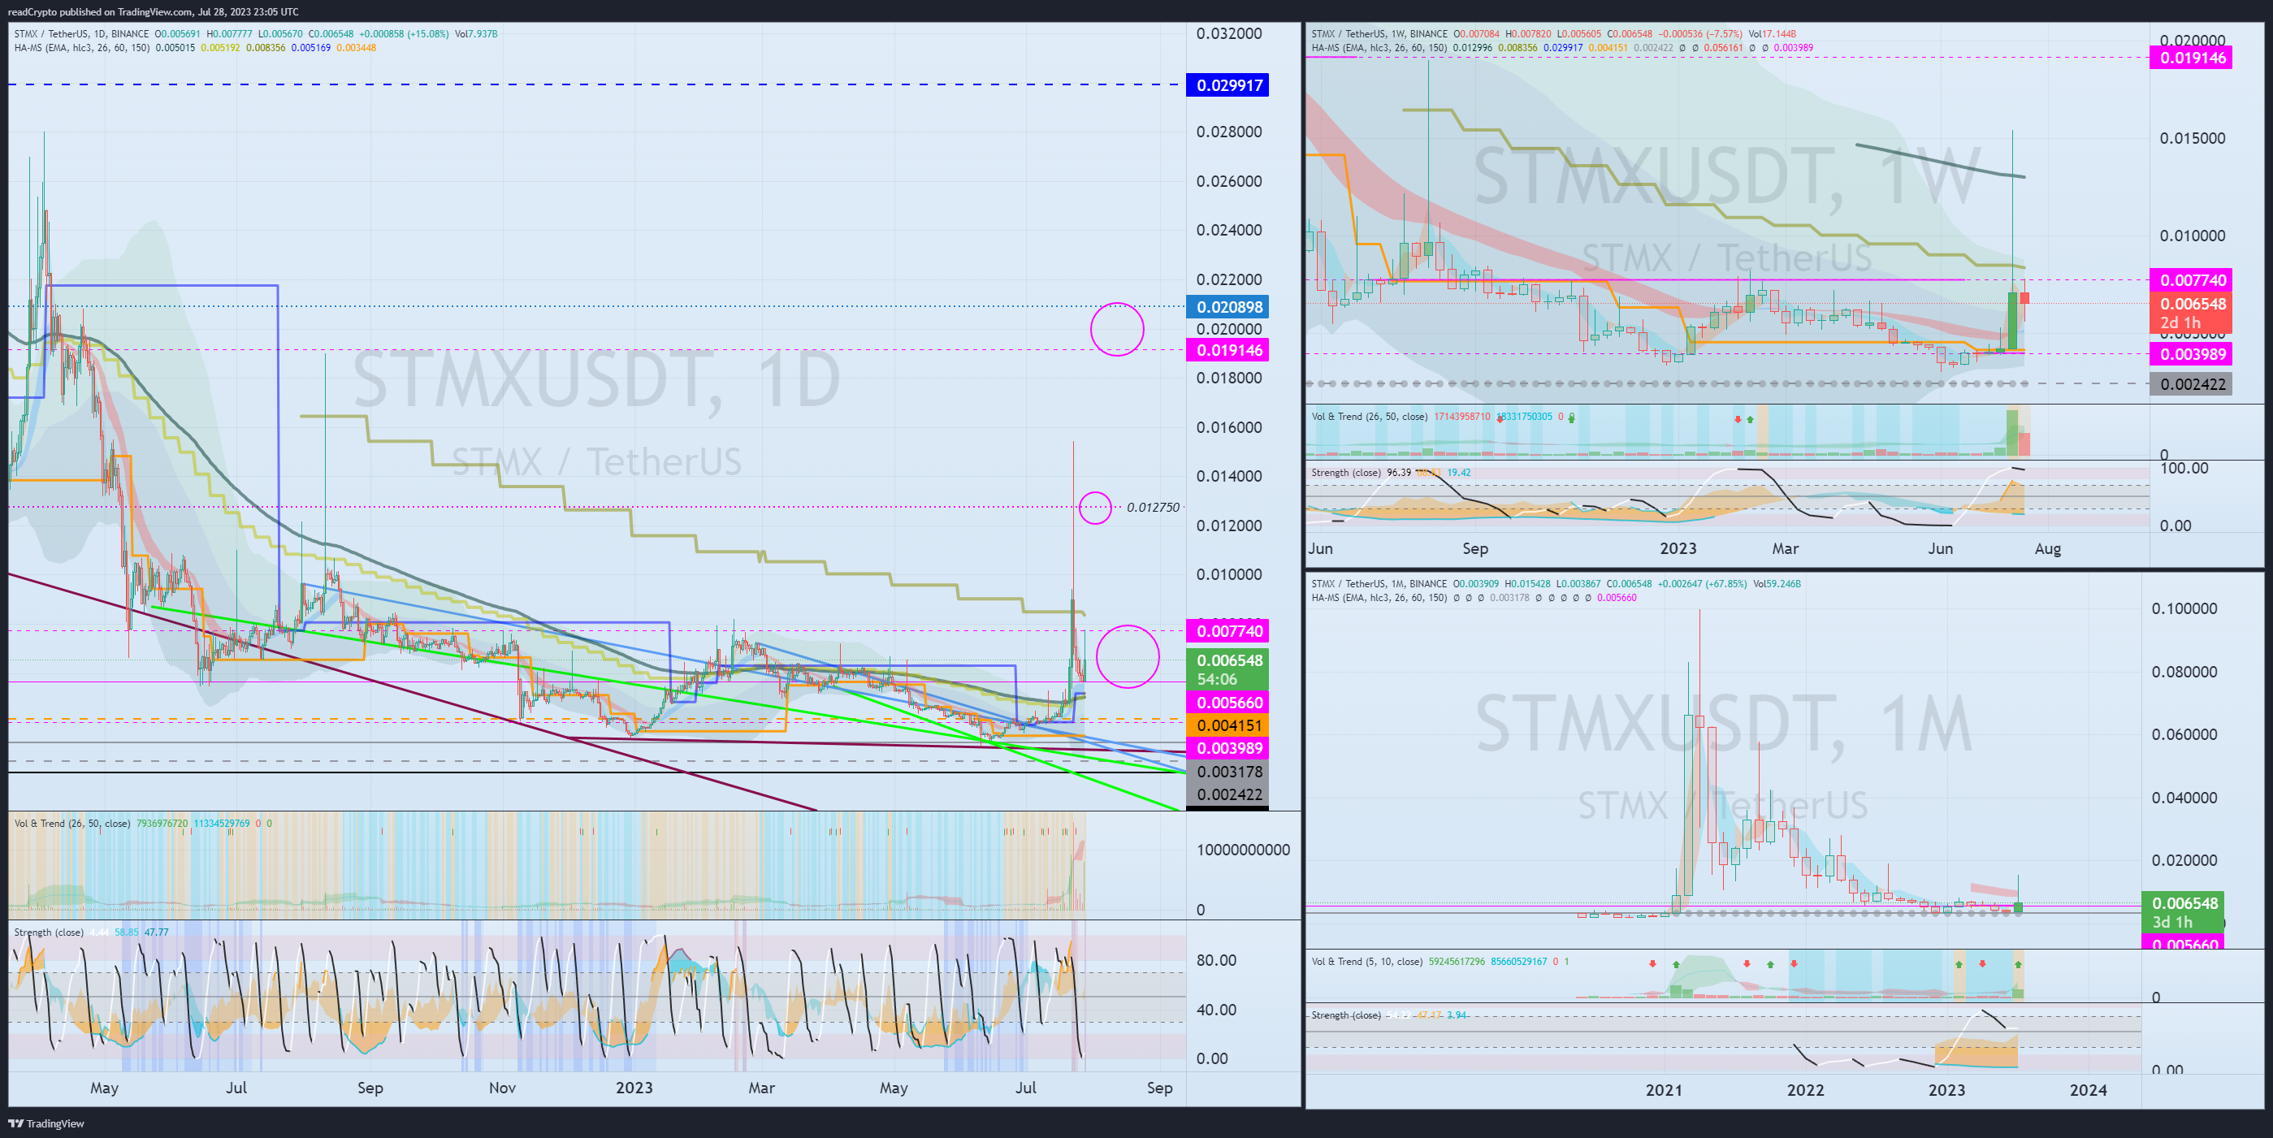Click the 80.00 level on 1D Strength scale
Viewport: 2273px width, 1138px height.
pyautogui.click(x=1216, y=960)
